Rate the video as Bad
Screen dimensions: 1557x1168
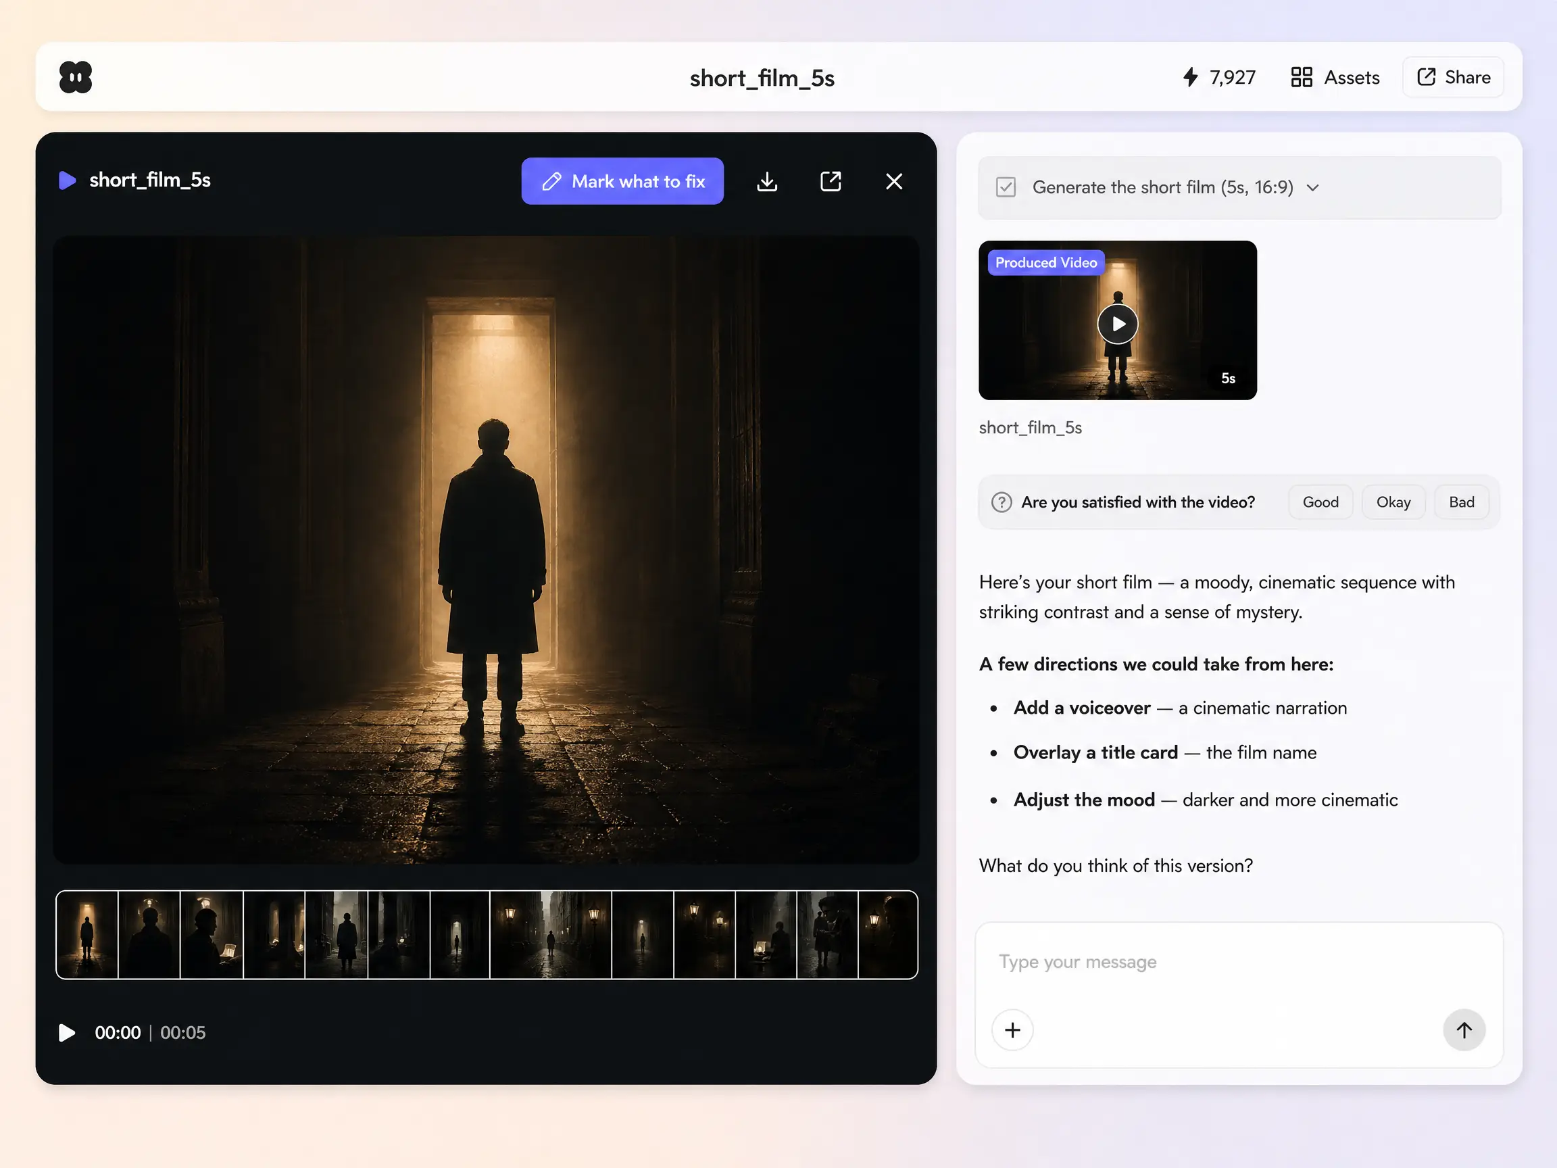pyautogui.click(x=1461, y=502)
